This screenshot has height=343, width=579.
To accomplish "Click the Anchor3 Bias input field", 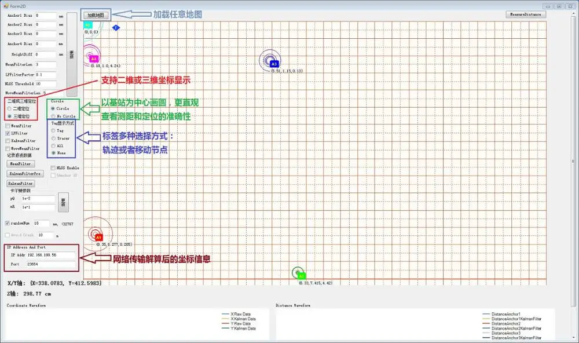I will (x=46, y=34).
